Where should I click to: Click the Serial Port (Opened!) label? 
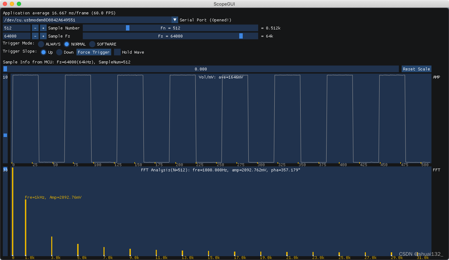(x=206, y=20)
